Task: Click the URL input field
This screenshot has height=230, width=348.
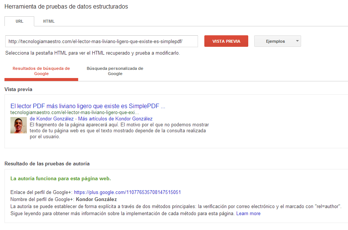Action: [102, 41]
